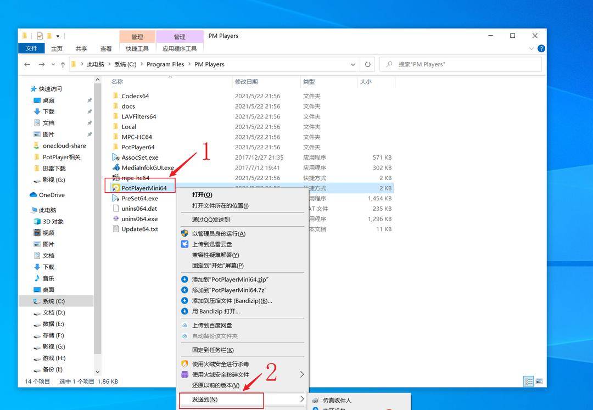Click the Back navigation arrow
Image resolution: width=593 pixels, height=410 pixels.
[x=27, y=64]
